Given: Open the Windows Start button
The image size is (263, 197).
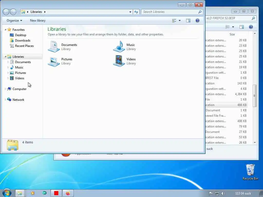Looking at the screenshot, I should click(x=7, y=193).
